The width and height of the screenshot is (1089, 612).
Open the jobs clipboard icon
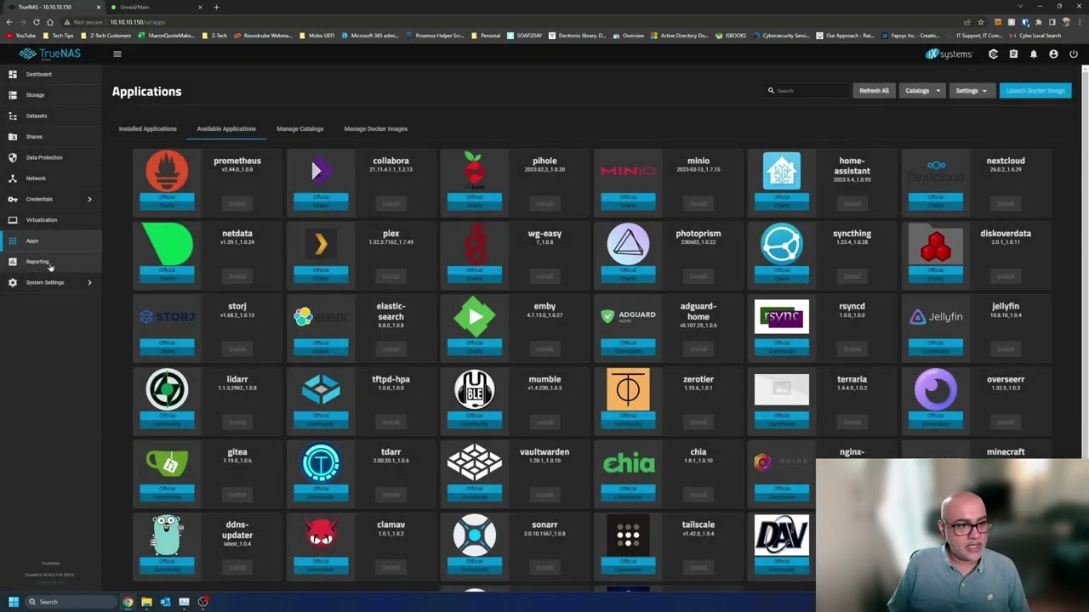[x=1013, y=54]
